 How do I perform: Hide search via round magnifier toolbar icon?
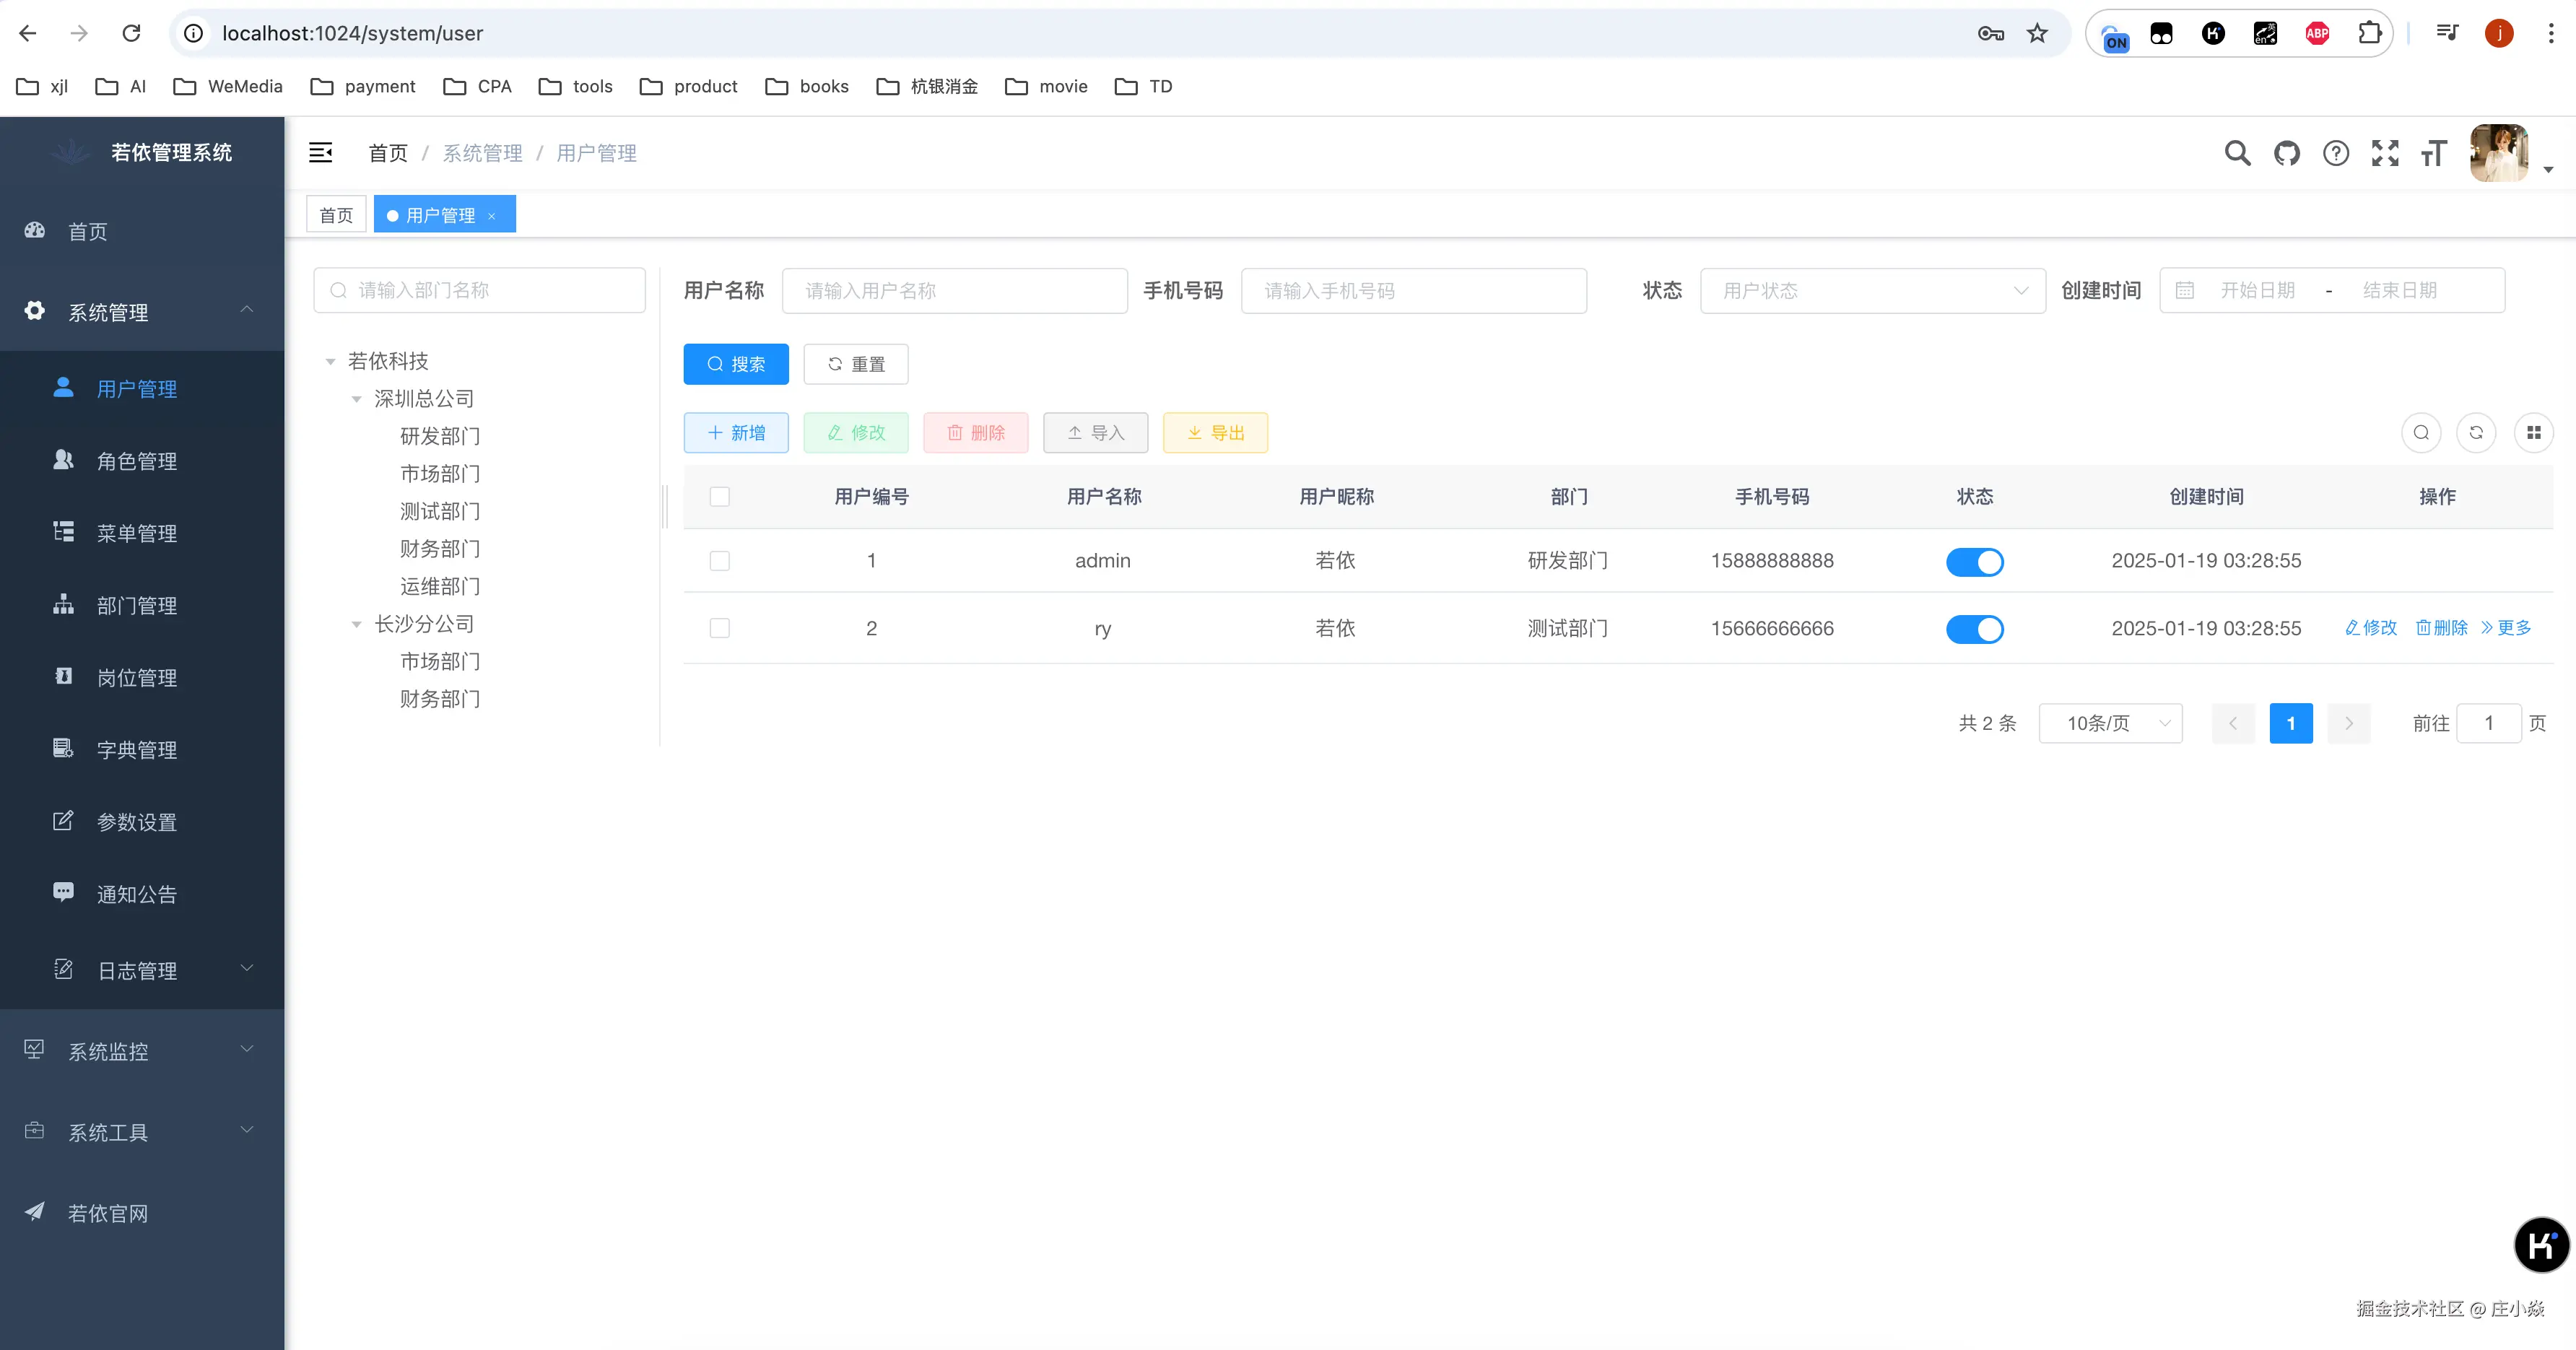2421,433
